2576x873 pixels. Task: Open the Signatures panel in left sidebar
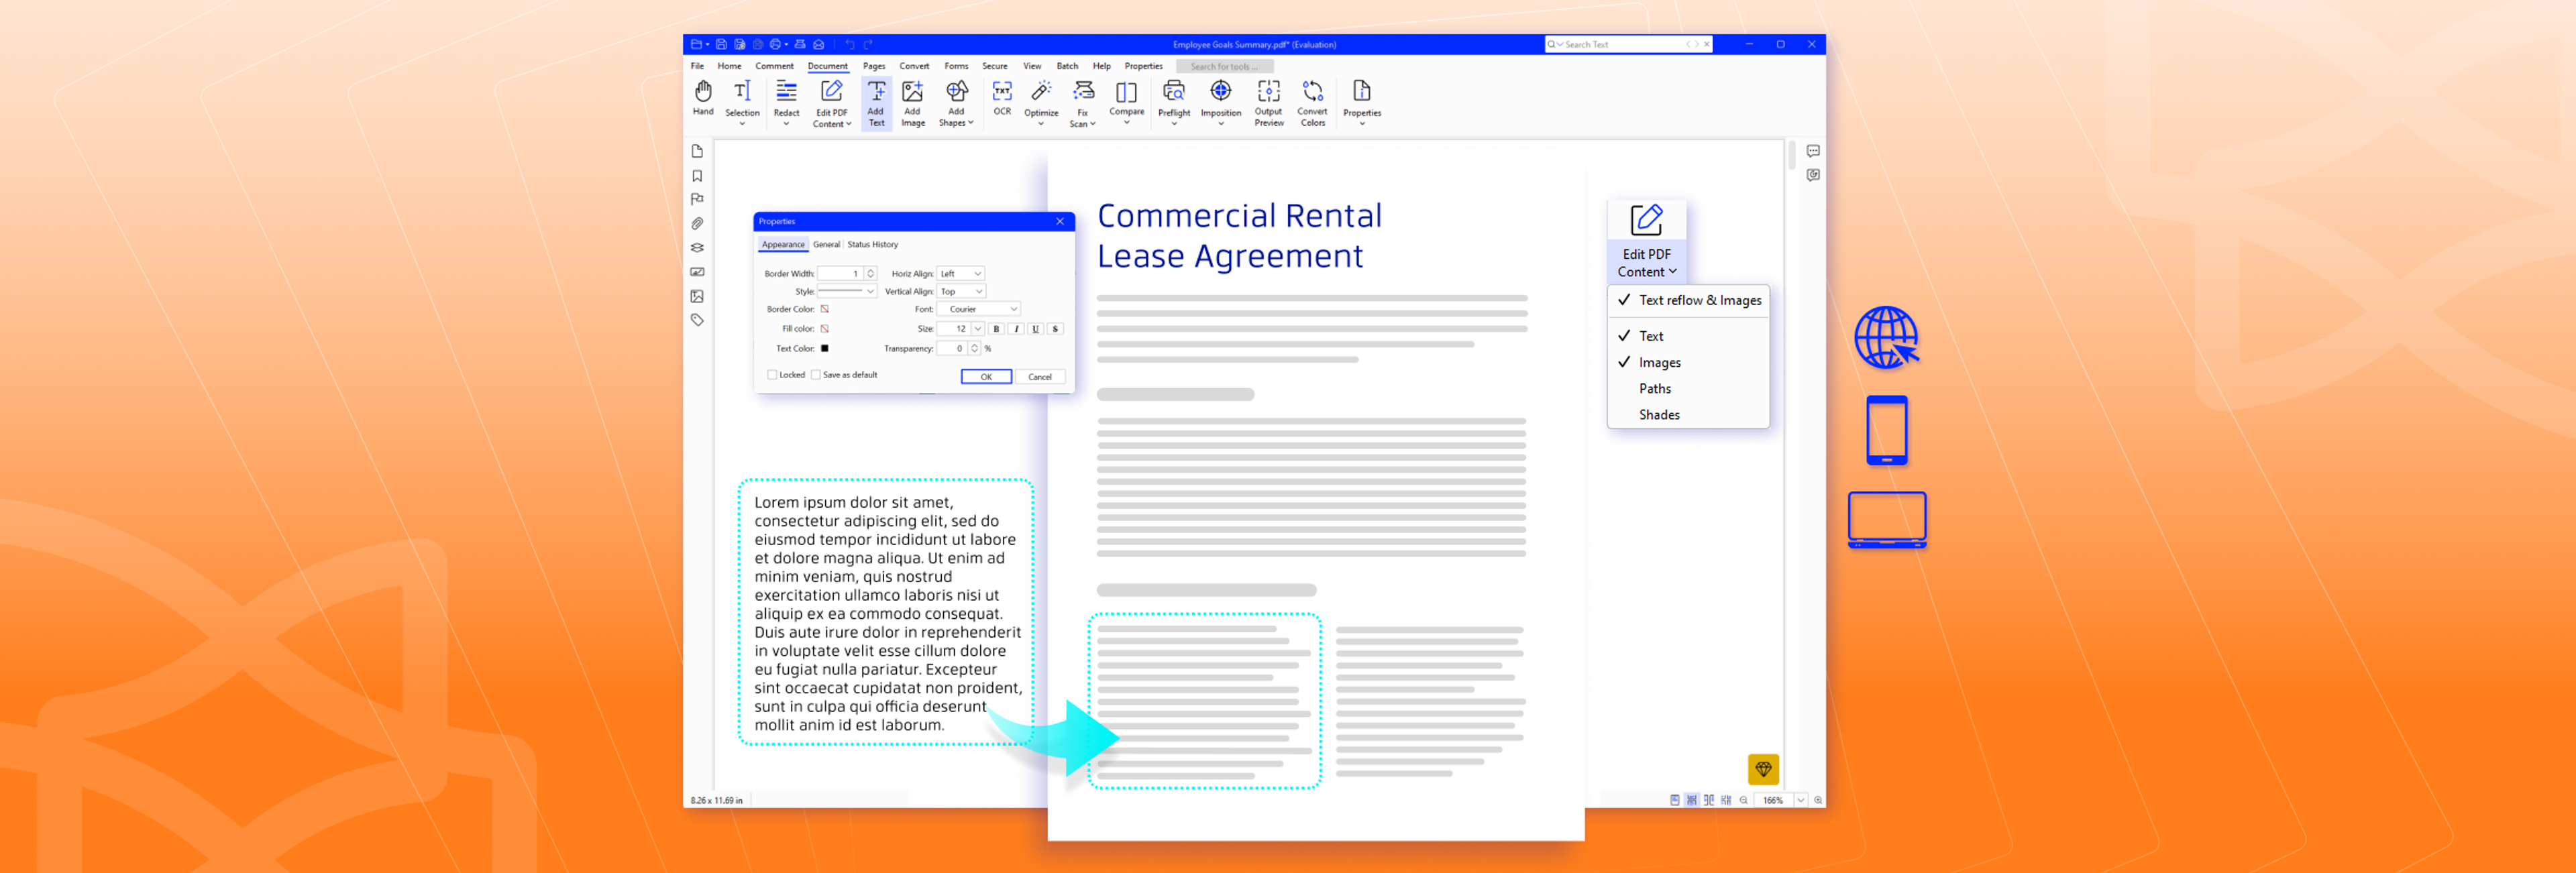(697, 272)
